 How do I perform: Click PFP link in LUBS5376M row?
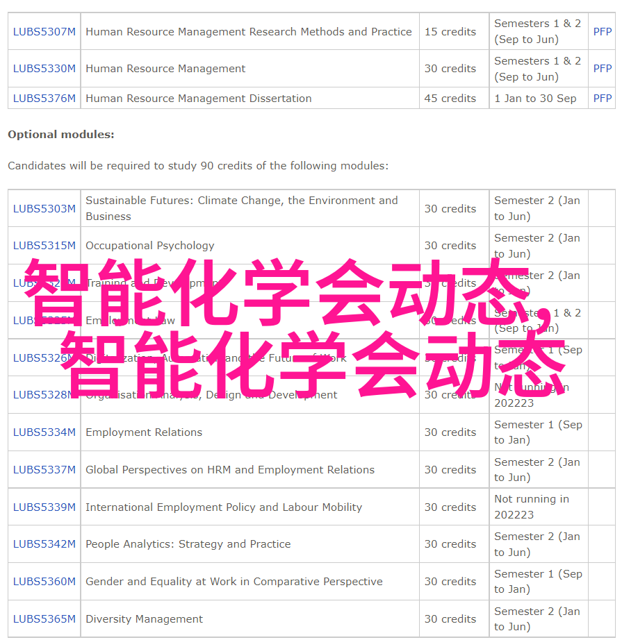pos(603,99)
